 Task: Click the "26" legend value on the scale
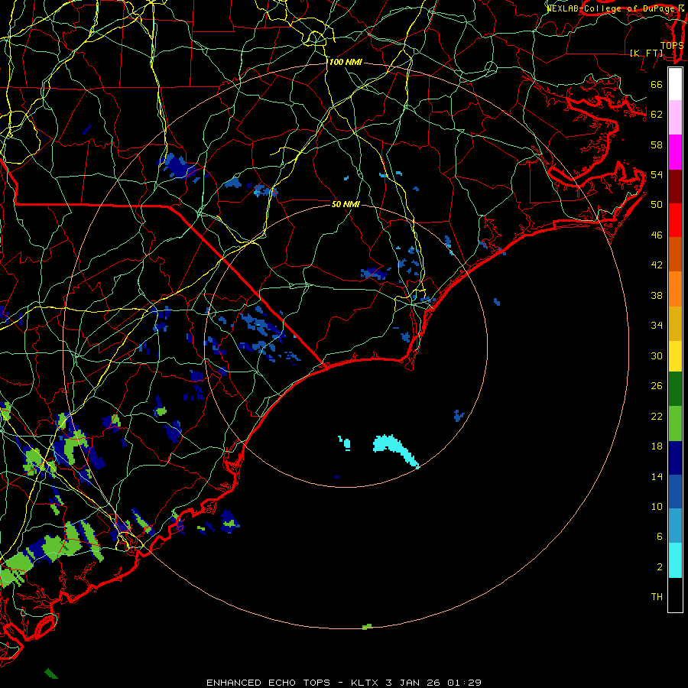pos(657,386)
